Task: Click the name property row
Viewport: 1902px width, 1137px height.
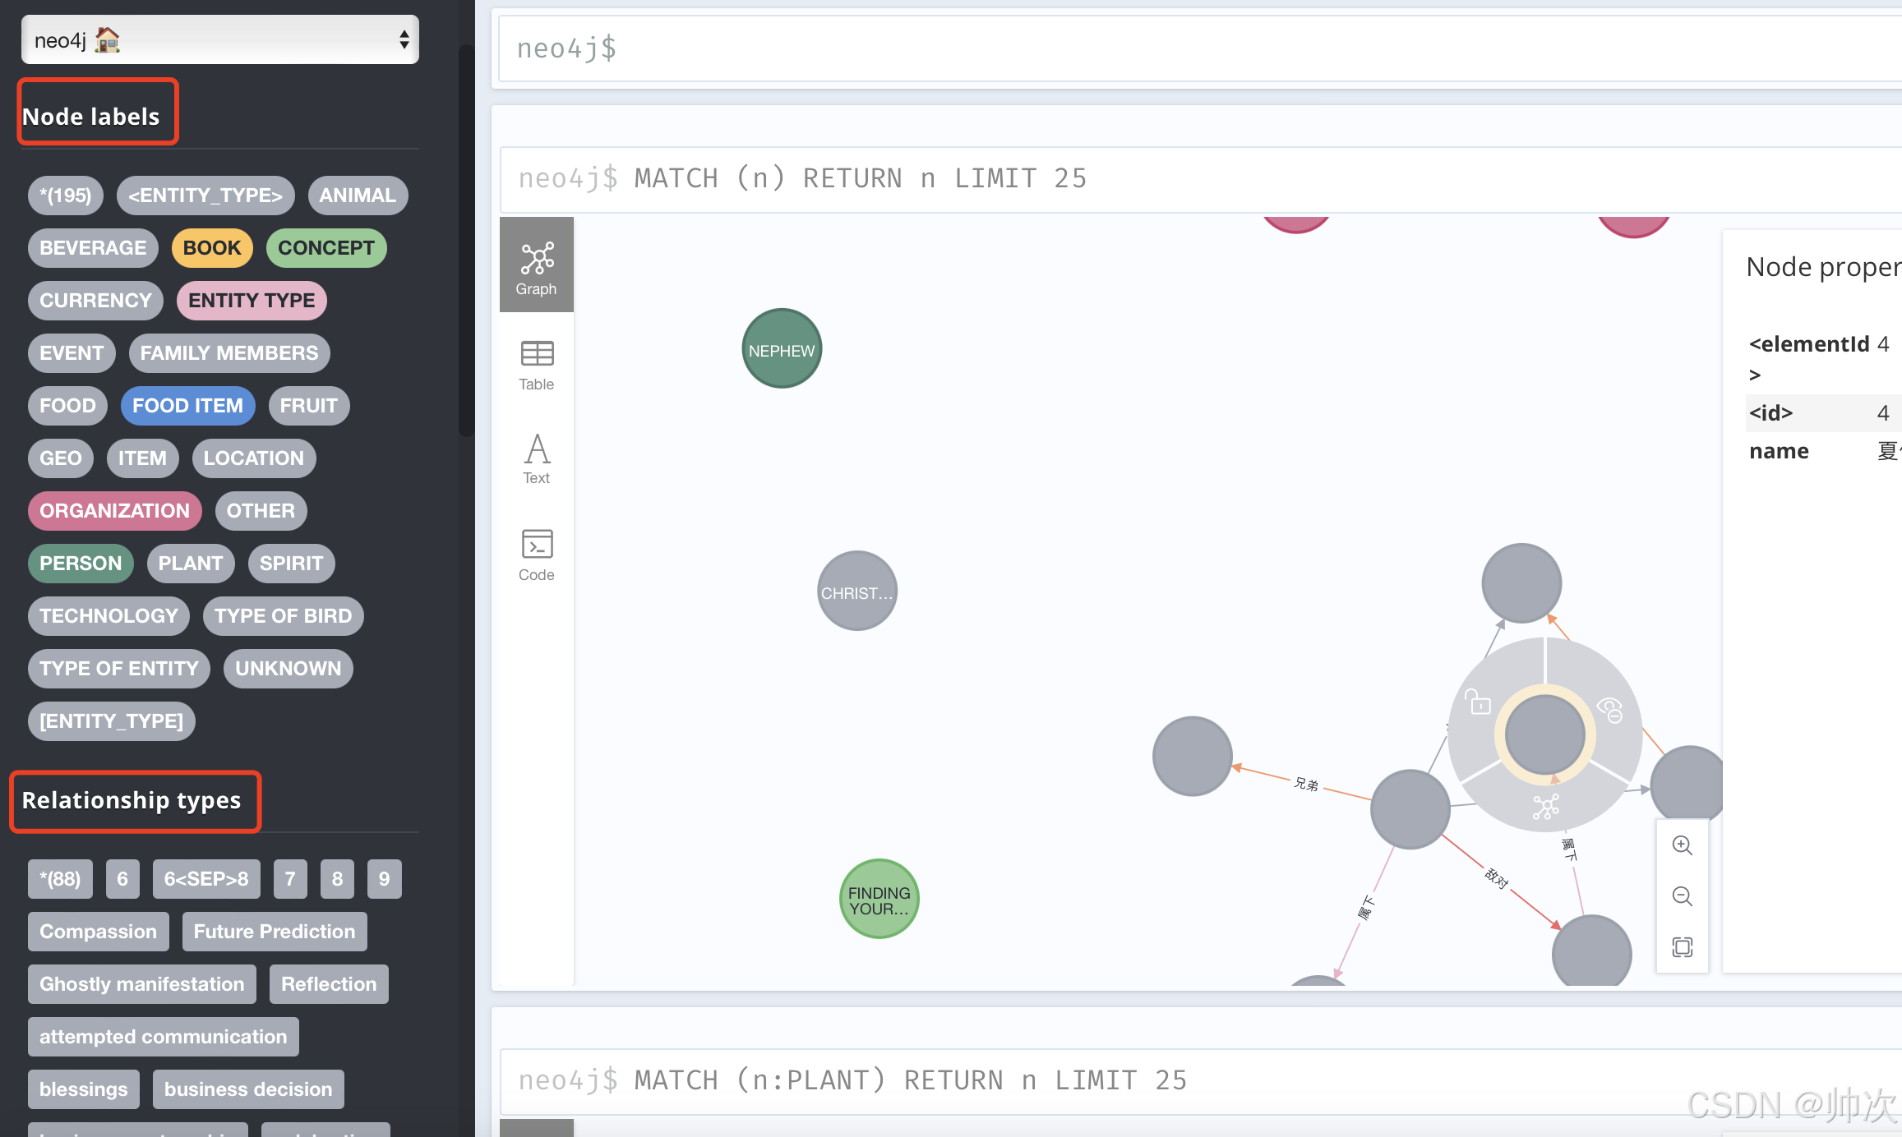Action: point(1824,451)
